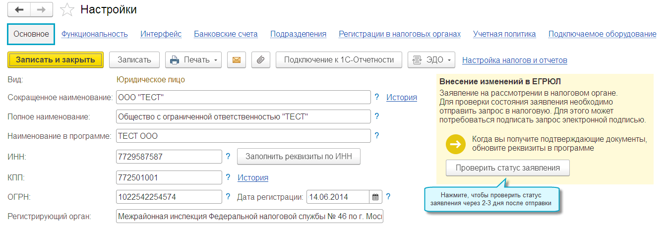Open История link next to КПП

(x=253, y=177)
